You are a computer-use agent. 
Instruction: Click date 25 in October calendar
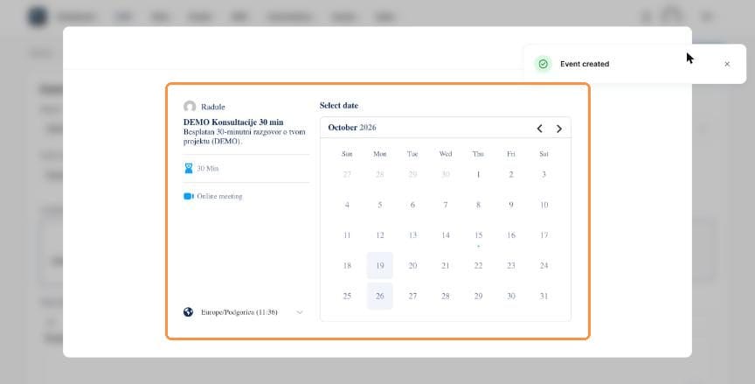[x=347, y=296]
